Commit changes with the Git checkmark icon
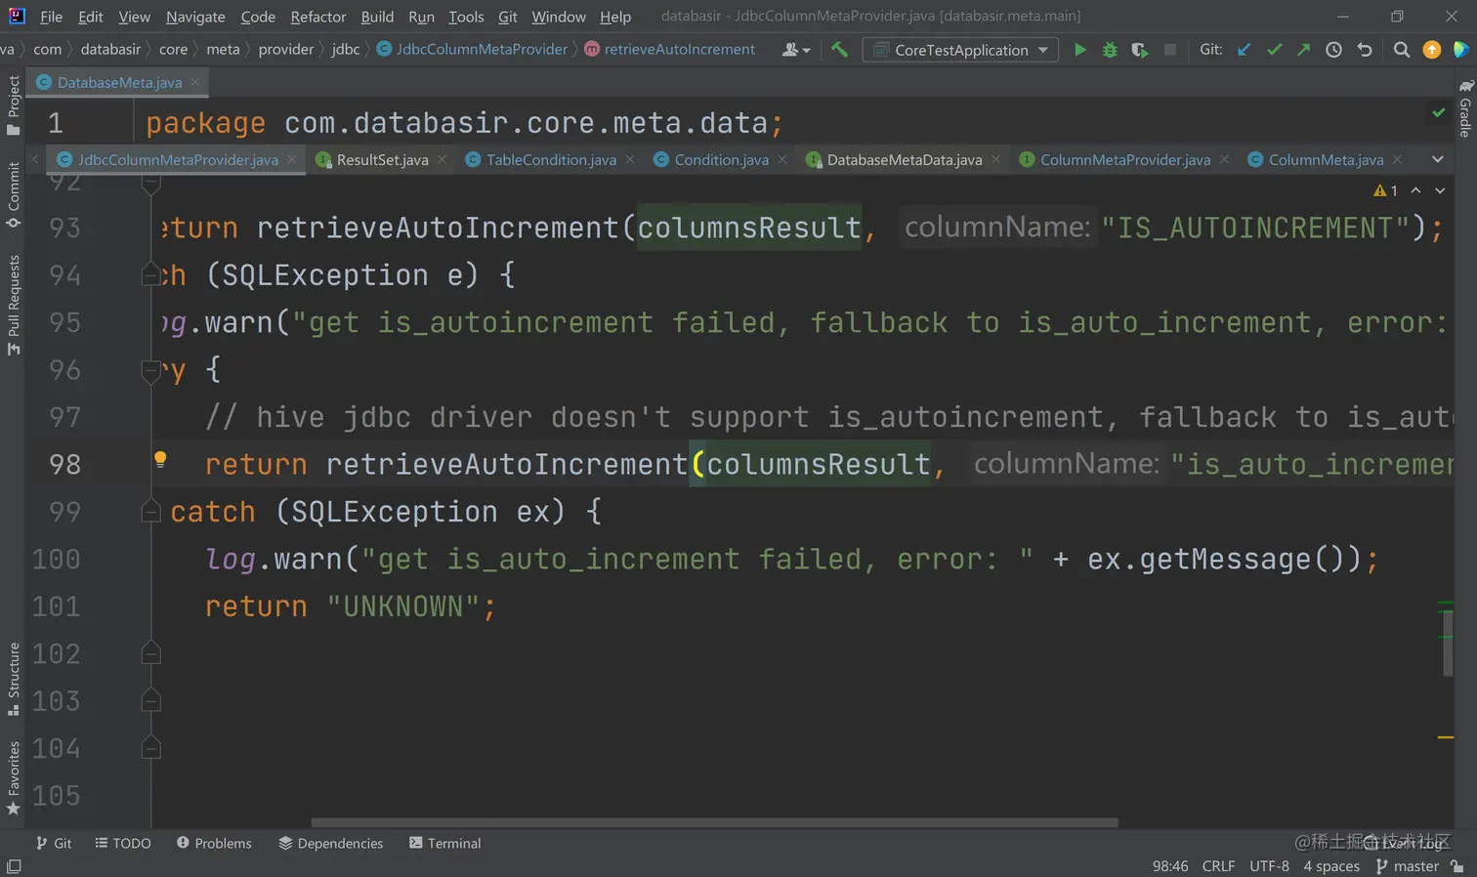The image size is (1477, 877). click(1274, 50)
